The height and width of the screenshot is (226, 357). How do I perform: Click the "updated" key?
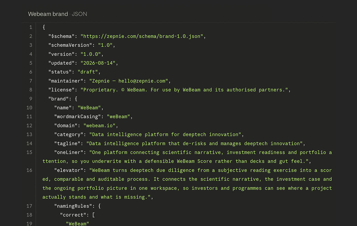(x=62, y=63)
